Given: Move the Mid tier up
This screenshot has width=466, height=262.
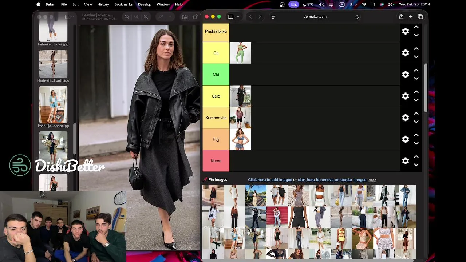Looking at the screenshot, I should pos(416,70).
